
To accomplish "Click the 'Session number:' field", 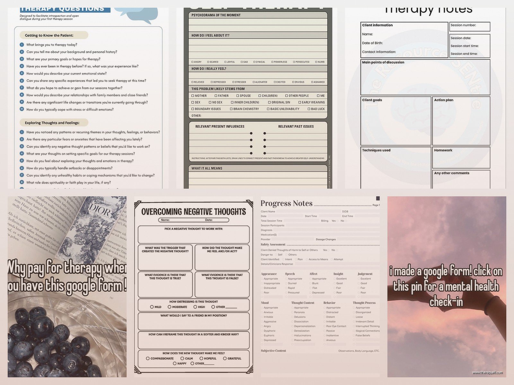I will (469, 26).
